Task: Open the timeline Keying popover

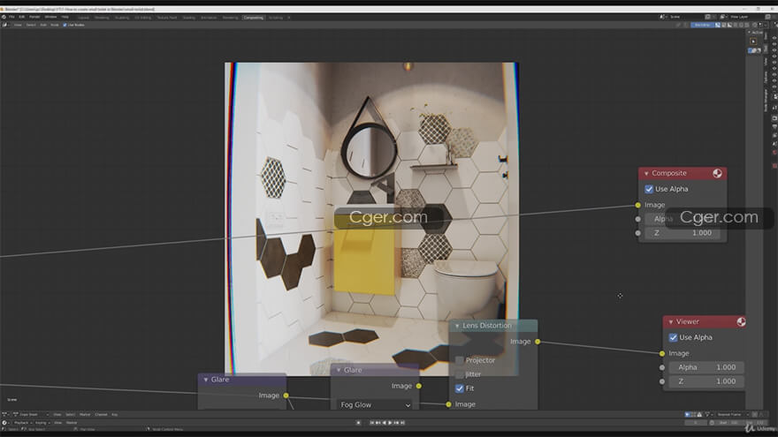Action: tap(42, 423)
